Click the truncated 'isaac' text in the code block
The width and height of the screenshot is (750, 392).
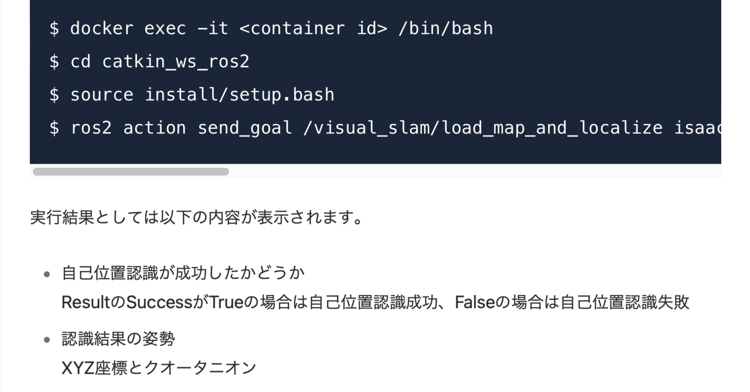(x=697, y=128)
